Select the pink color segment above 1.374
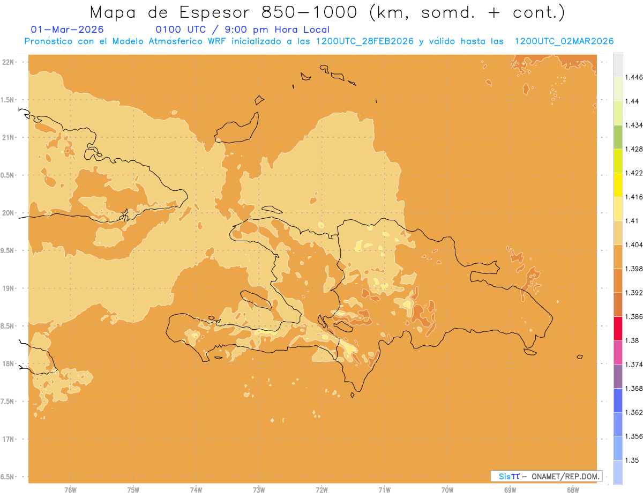This screenshot has height=497, width=643. [x=618, y=352]
